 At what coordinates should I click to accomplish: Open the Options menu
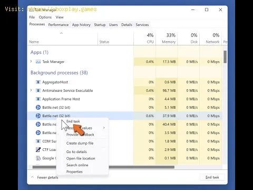45,17
